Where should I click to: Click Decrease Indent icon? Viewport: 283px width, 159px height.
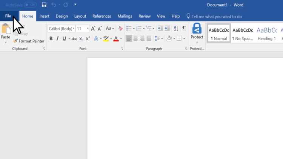[160, 28]
